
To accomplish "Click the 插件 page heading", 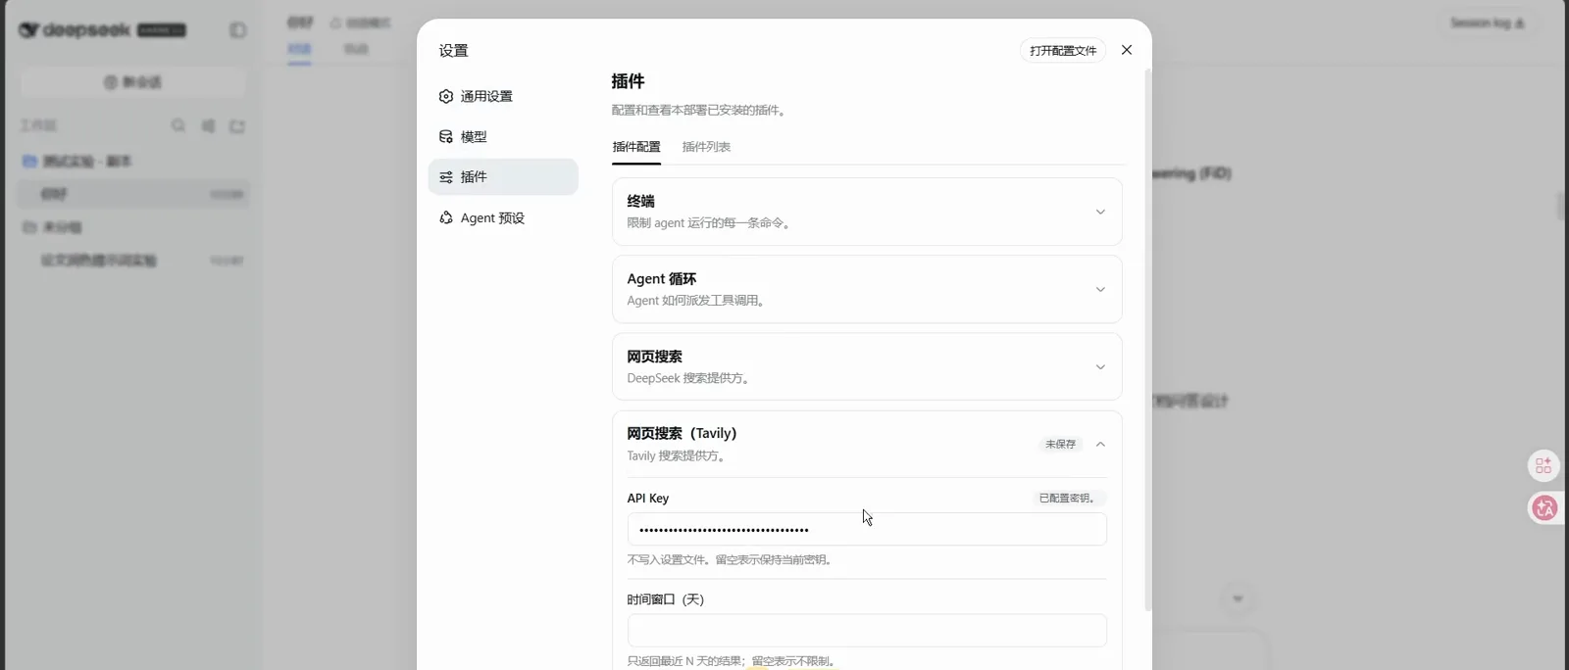I will point(628,81).
